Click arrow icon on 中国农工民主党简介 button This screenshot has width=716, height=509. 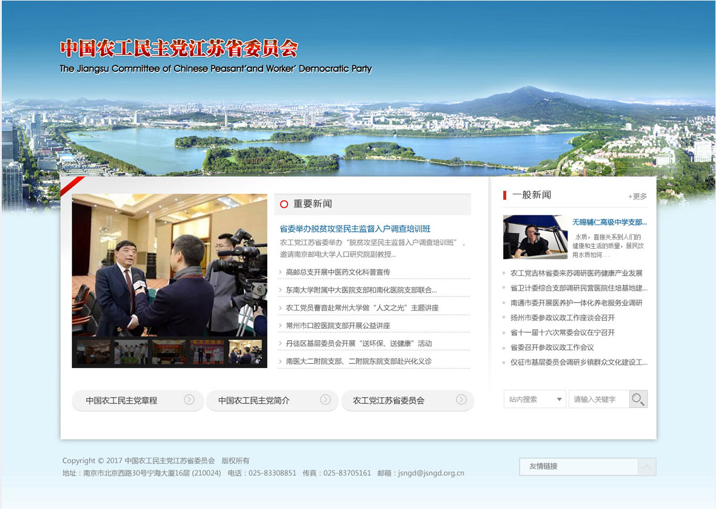(325, 399)
